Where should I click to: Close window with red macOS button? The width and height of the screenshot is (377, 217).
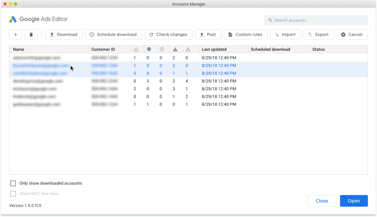5,4
